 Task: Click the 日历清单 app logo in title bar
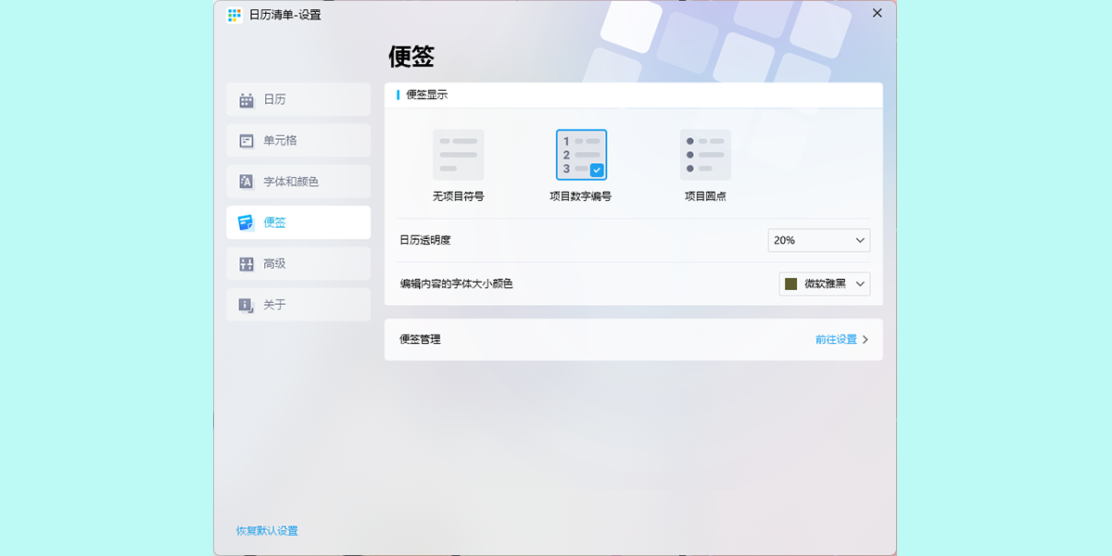click(234, 15)
